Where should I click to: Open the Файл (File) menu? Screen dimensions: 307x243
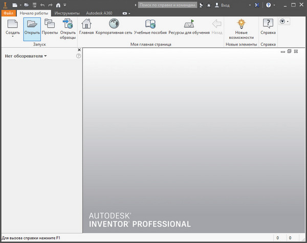8,13
